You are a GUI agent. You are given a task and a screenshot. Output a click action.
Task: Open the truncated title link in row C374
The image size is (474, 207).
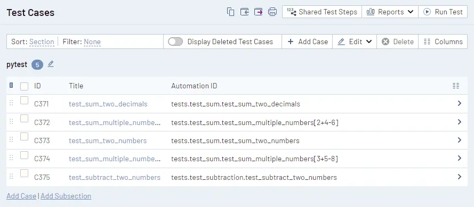(115, 159)
